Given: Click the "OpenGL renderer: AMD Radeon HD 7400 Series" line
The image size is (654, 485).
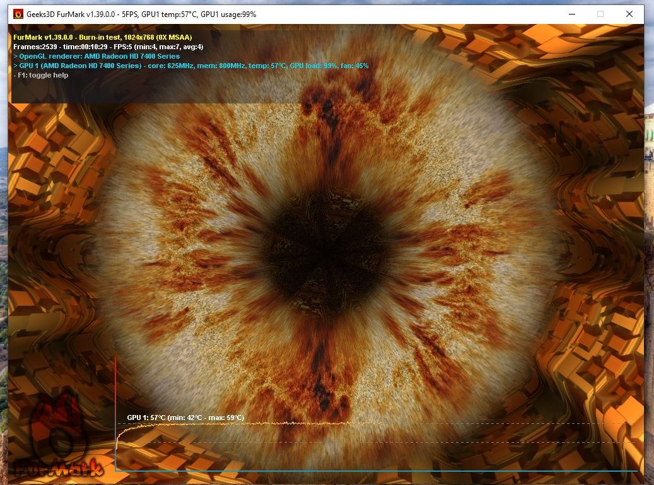Looking at the screenshot, I should click(x=96, y=56).
